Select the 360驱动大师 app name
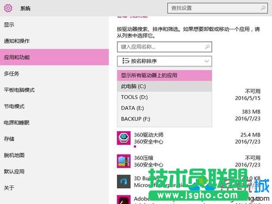Screen dimensions: 272x204 149,135
